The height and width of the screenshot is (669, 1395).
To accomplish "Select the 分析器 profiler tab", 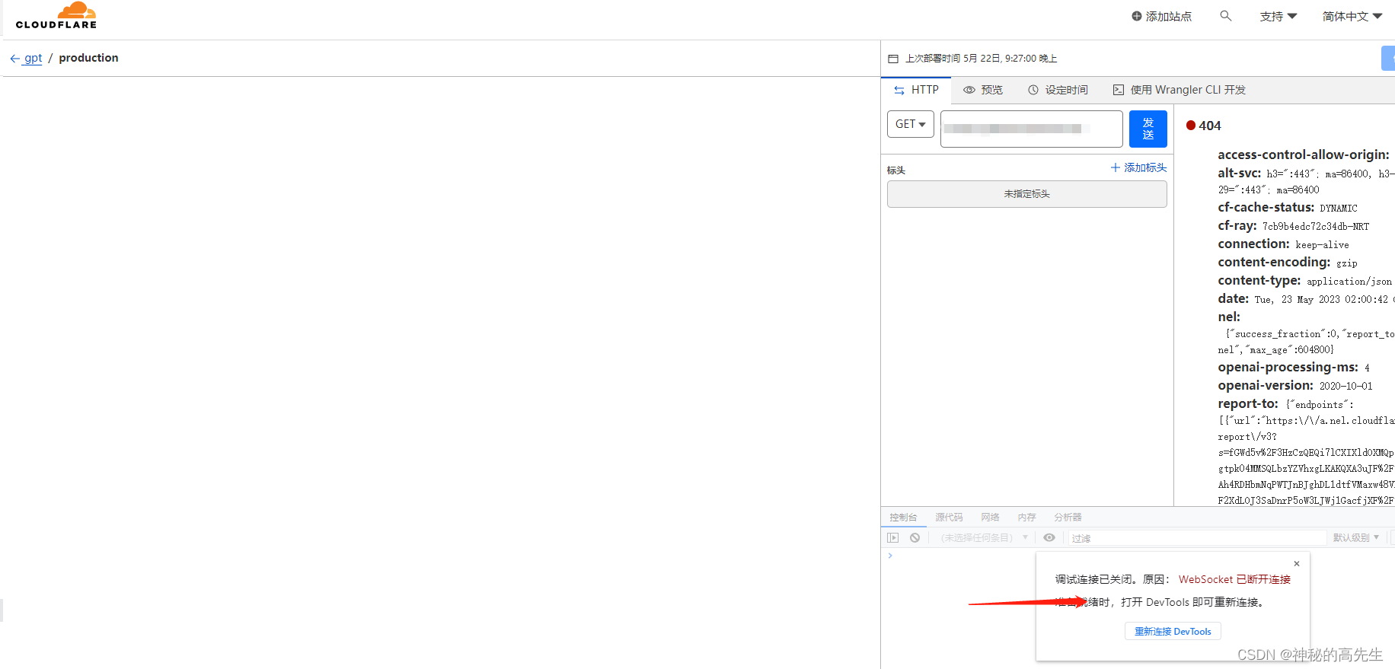I will (x=1068, y=518).
